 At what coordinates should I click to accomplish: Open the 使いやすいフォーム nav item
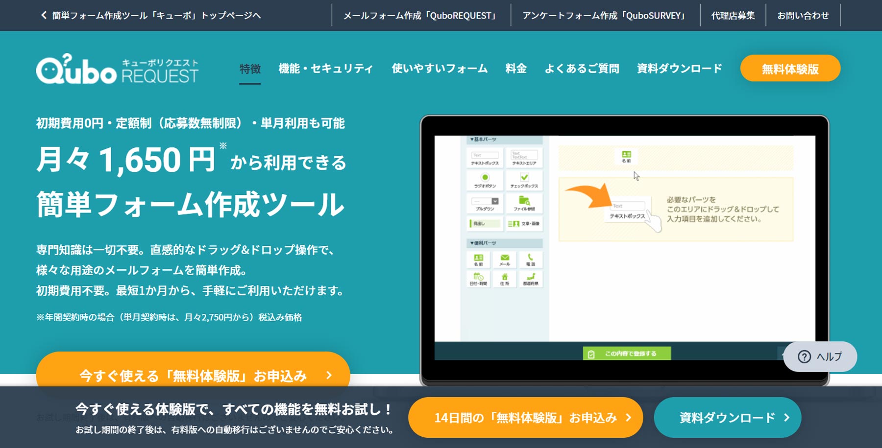pos(440,69)
